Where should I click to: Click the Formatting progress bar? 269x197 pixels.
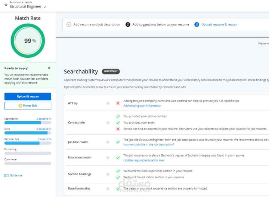point(28,153)
